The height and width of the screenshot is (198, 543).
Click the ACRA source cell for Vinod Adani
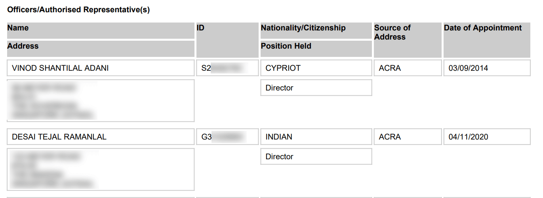[408, 68]
